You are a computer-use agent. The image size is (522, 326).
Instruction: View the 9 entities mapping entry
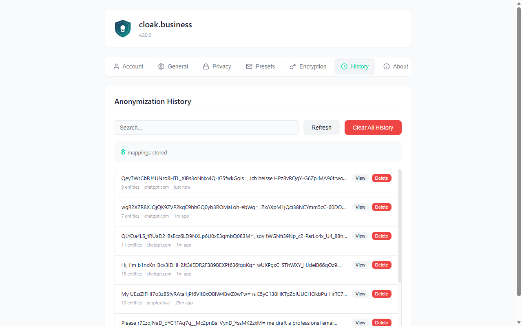pyautogui.click(x=360, y=178)
